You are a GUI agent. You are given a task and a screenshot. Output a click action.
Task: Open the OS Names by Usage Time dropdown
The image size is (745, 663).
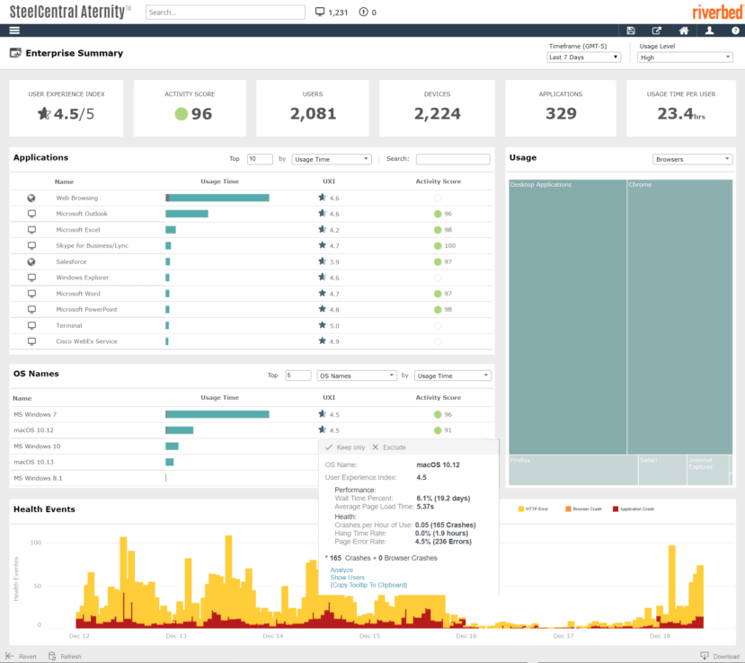pyautogui.click(x=452, y=376)
